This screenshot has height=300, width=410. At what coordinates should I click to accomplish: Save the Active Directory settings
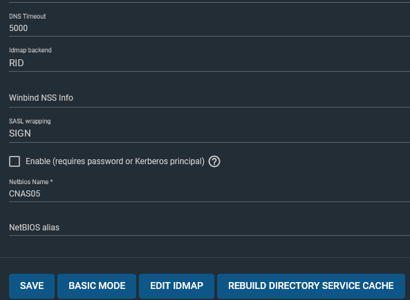coord(32,286)
